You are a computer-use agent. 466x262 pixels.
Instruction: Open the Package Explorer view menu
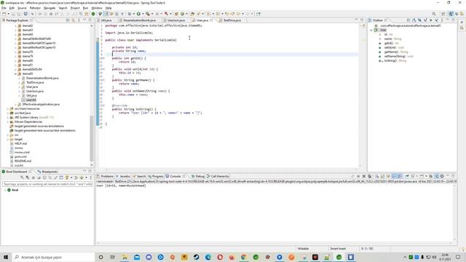point(79,20)
